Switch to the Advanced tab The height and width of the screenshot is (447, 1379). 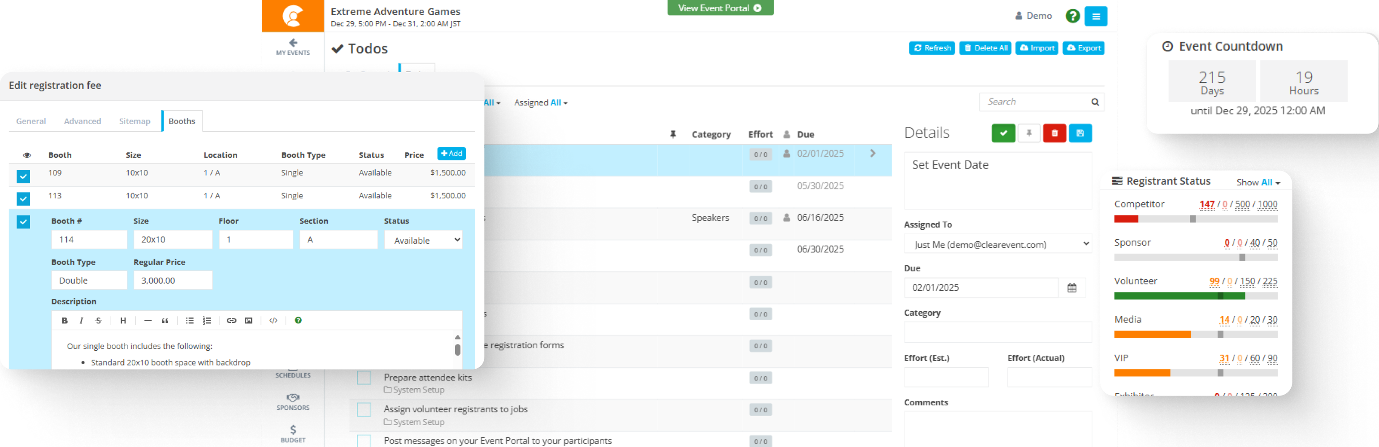pos(82,121)
